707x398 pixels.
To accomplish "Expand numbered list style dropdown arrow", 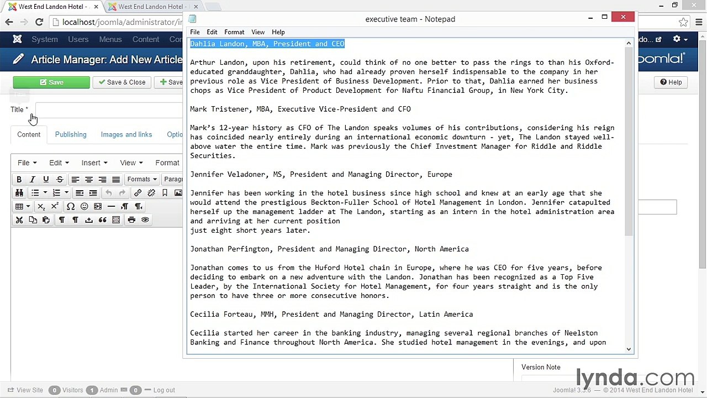I will pos(66,193).
